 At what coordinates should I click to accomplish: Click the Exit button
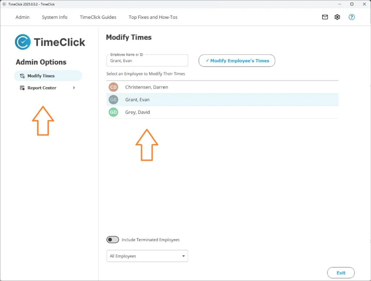[x=341, y=272]
